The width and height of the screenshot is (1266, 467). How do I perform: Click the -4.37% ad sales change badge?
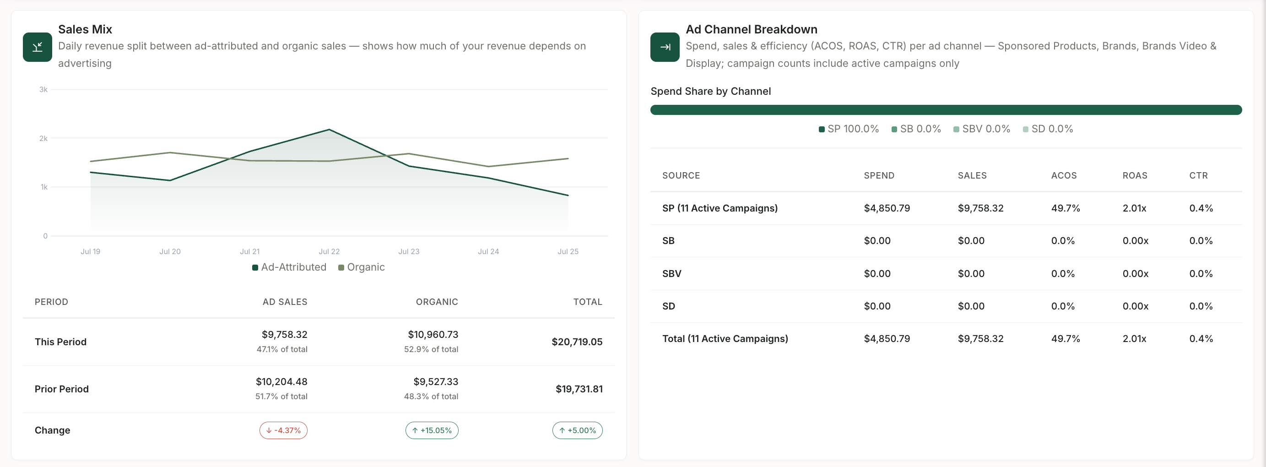point(284,430)
